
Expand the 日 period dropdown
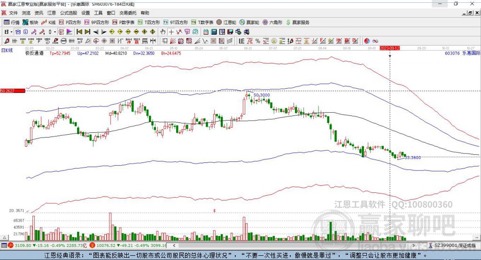11,32
